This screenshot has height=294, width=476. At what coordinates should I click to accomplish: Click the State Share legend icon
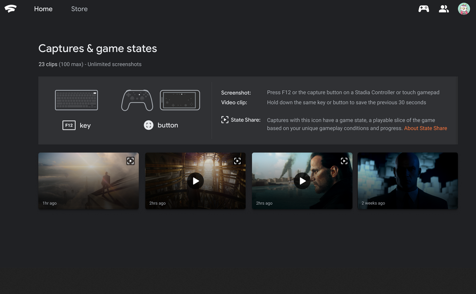(224, 120)
